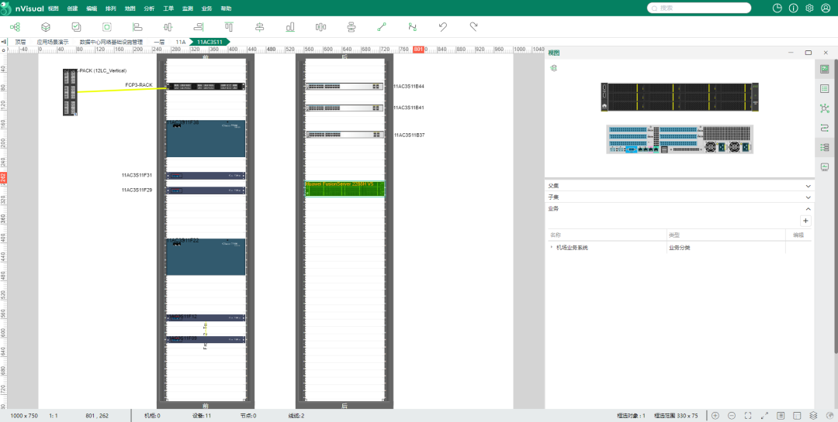Viewport: 838px width, 422px height.
Task: Add a business entry with plus button
Action: click(806, 221)
